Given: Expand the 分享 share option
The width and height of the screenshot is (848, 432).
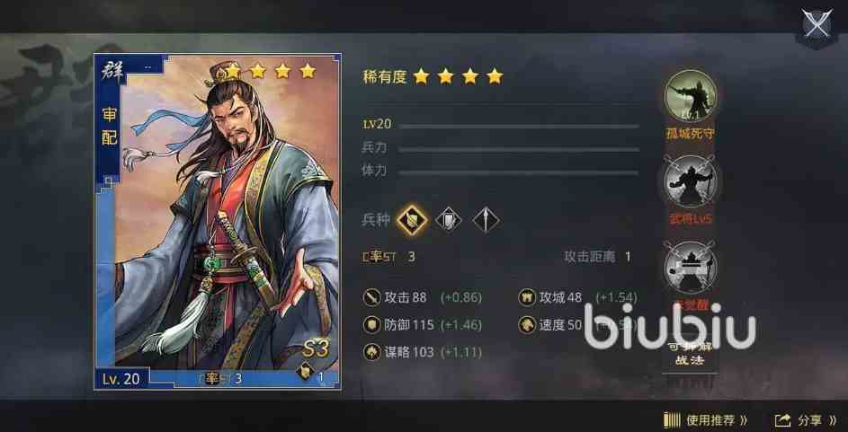Looking at the screenshot, I should click(x=805, y=420).
